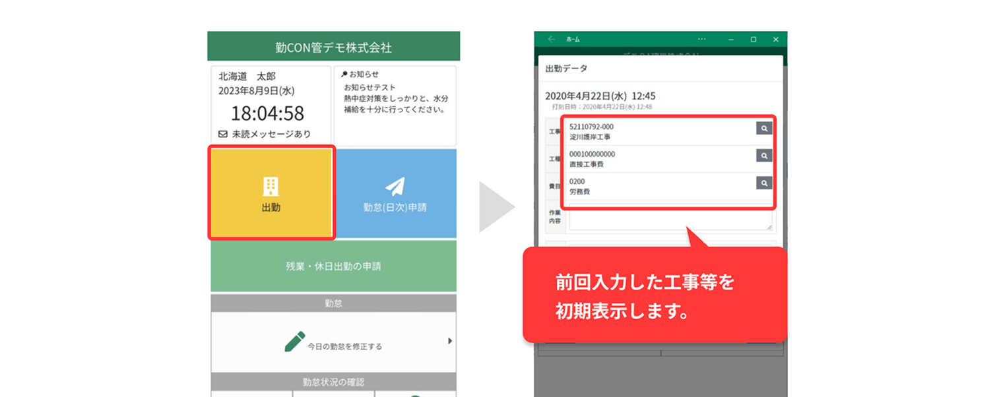Open the 勤怠(日次)申請 blue tile
995x397 pixels.
pyautogui.click(x=395, y=193)
